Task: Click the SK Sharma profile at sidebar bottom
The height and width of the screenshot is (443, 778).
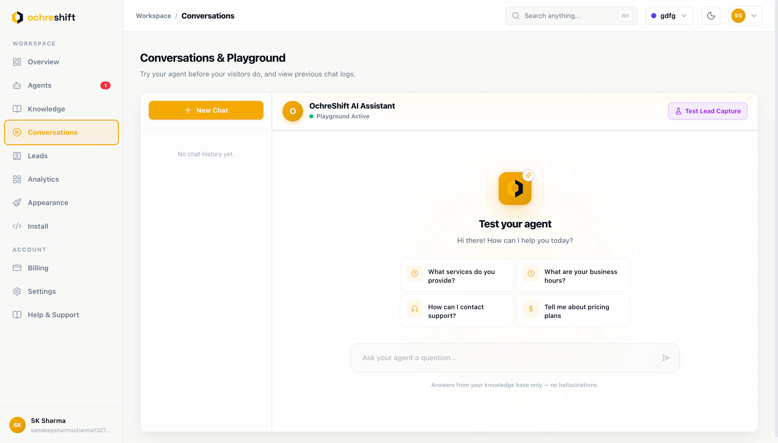Action: [61, 425]
